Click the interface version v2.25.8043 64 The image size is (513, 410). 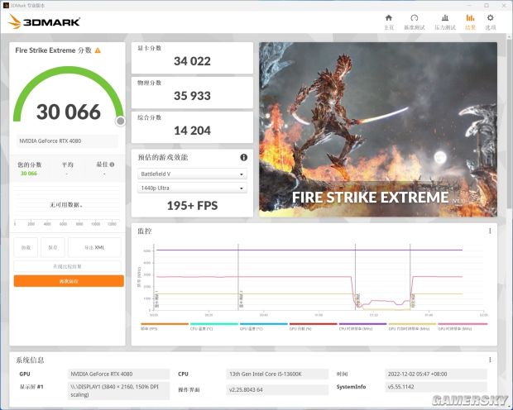[x=277, y=389]
